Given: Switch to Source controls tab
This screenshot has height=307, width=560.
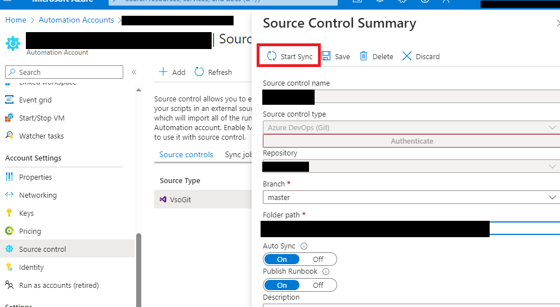Looking at the screenshot, I should (x=186, y=154).
